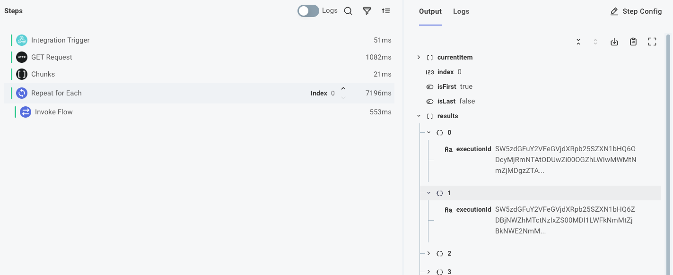Open the search icon in Steps panel
Viewport: 673px width, 275px height.
pos(348,10)
